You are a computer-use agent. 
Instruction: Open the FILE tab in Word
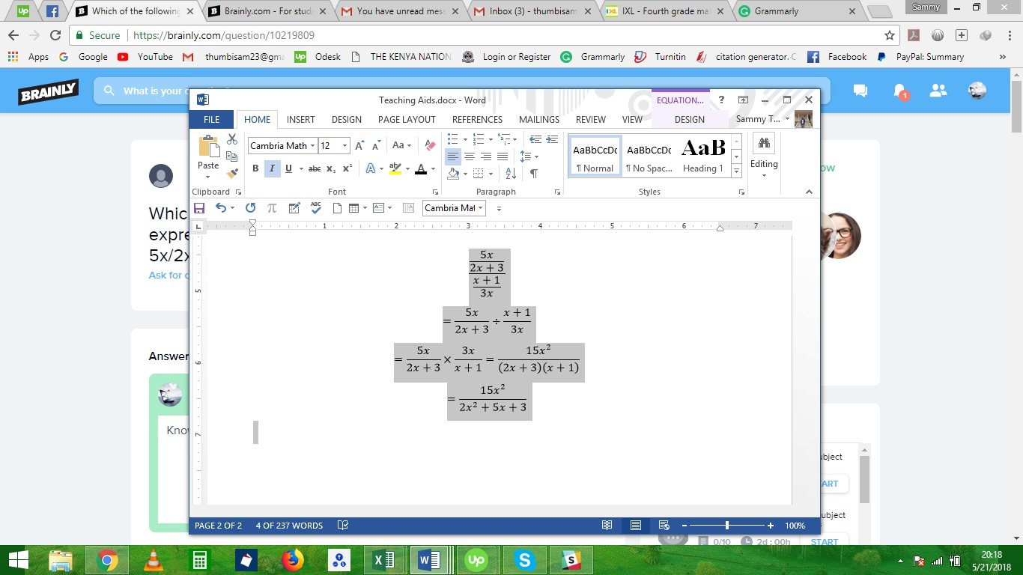212,119
